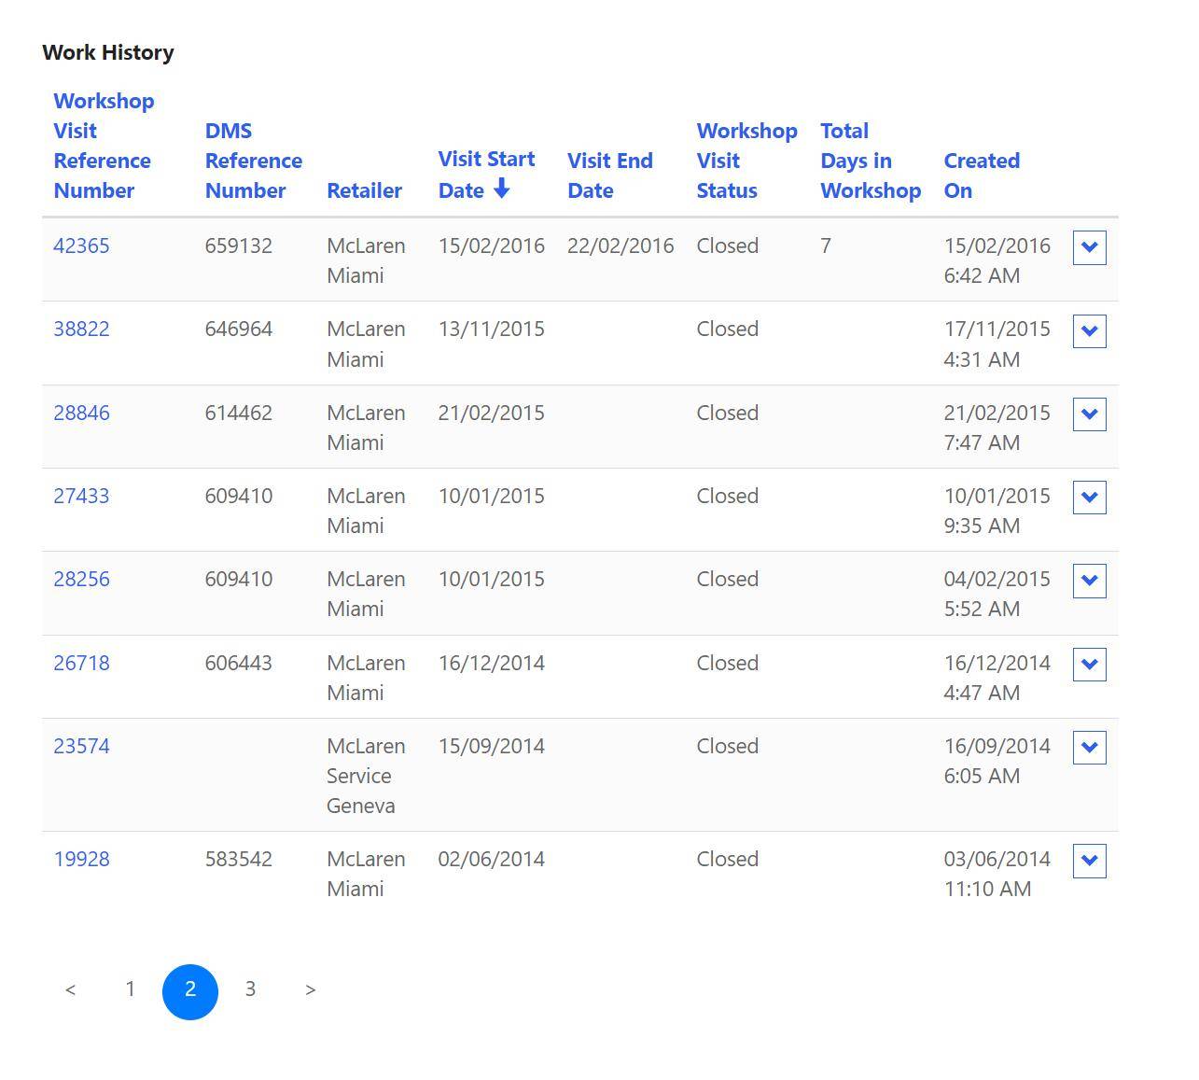Screen dimensions: 1199x1080
Task: Go to next page arrow
Action: tap(311, 990)
